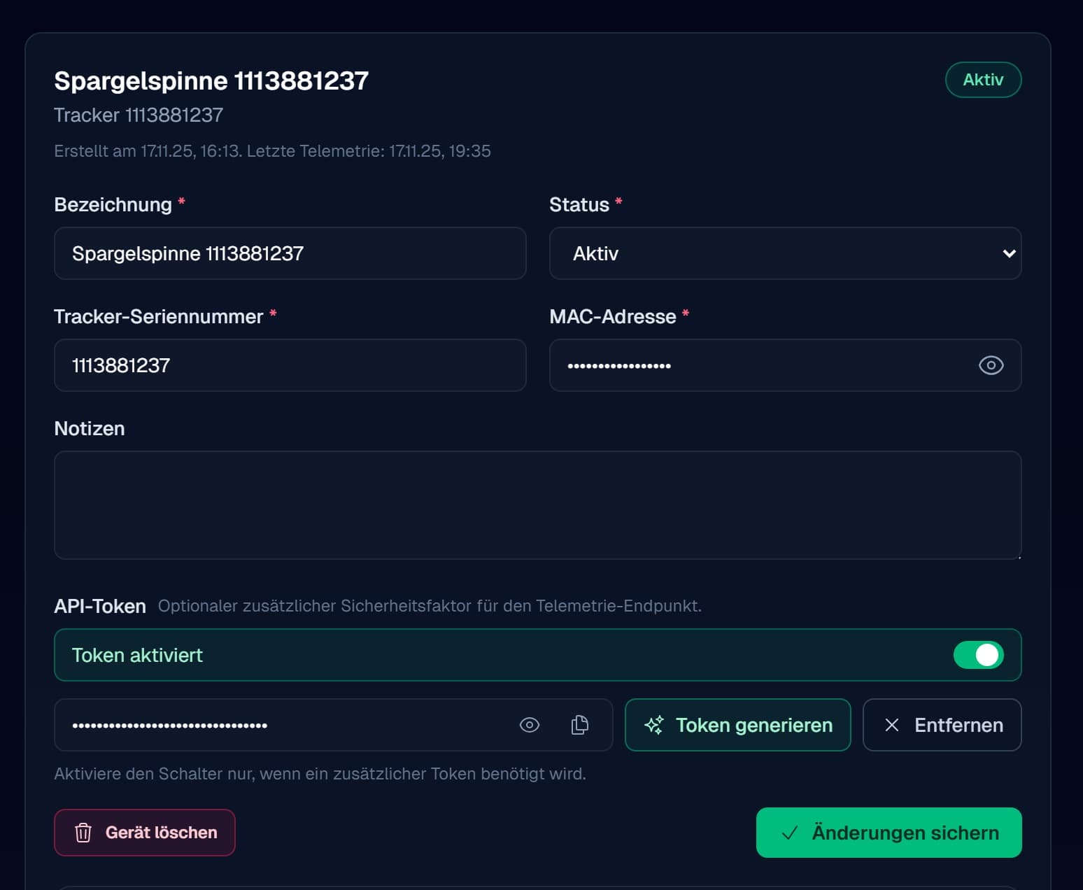The height and width of the screenshot is (890, 1083).
Task: Expand status options to change Aktiv
Action: 785,253
